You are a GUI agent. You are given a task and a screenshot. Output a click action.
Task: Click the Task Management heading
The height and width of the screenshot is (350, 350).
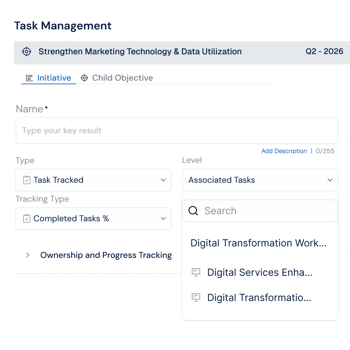[63, 26]
